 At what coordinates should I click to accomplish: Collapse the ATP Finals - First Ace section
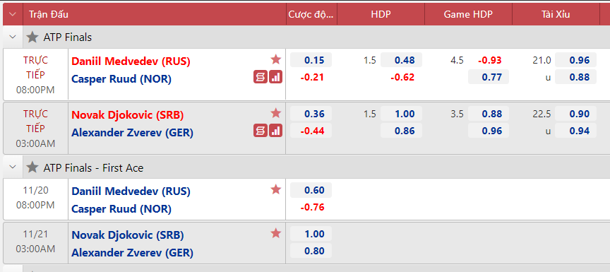tap(13, 167)
